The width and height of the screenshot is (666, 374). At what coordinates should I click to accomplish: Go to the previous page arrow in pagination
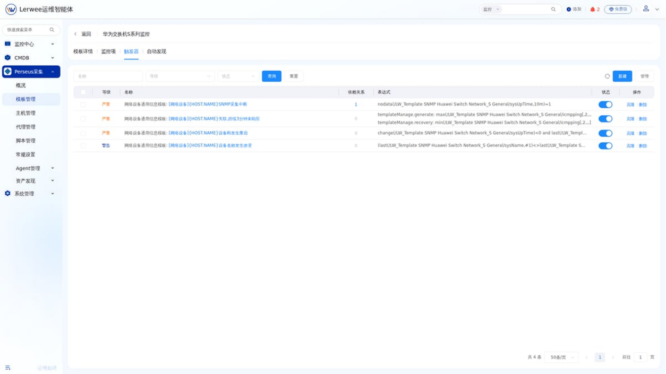tap(586, 358)
